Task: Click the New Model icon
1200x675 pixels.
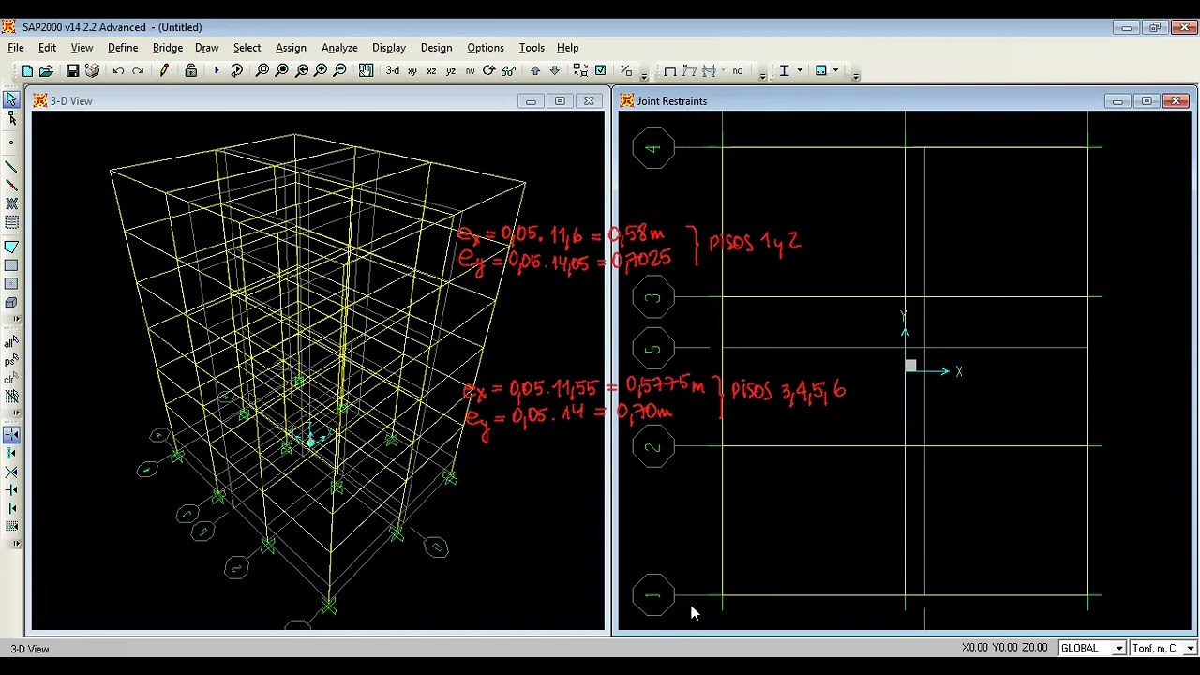Action: tap(27, 71)
